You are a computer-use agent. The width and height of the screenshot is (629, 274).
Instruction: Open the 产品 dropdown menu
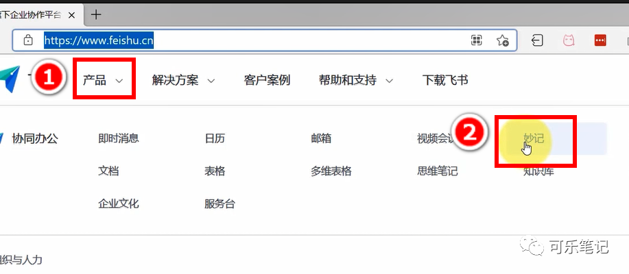103,81
